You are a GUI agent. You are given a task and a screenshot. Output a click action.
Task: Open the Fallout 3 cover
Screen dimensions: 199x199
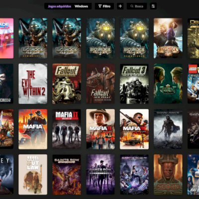(134, 84)
